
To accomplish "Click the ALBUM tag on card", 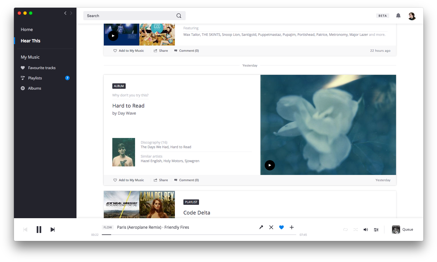I will [x=119, y=86].
